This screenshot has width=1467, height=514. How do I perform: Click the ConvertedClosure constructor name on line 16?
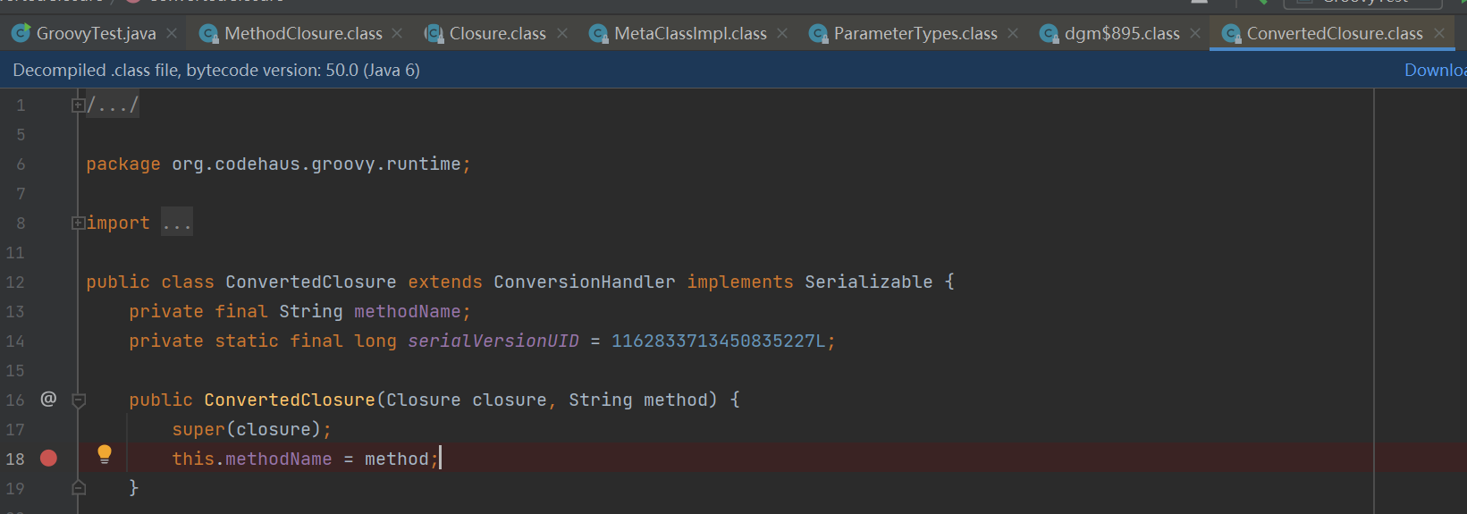tap(290, 400)
